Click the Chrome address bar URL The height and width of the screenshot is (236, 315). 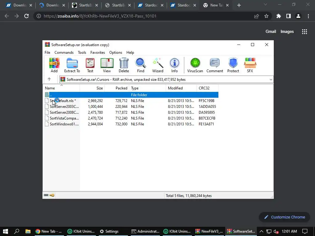(x=100, y=16)
